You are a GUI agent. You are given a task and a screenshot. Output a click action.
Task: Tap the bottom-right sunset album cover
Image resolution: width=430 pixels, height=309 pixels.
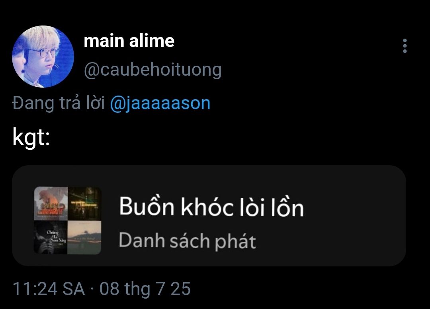tap(84, 237)
